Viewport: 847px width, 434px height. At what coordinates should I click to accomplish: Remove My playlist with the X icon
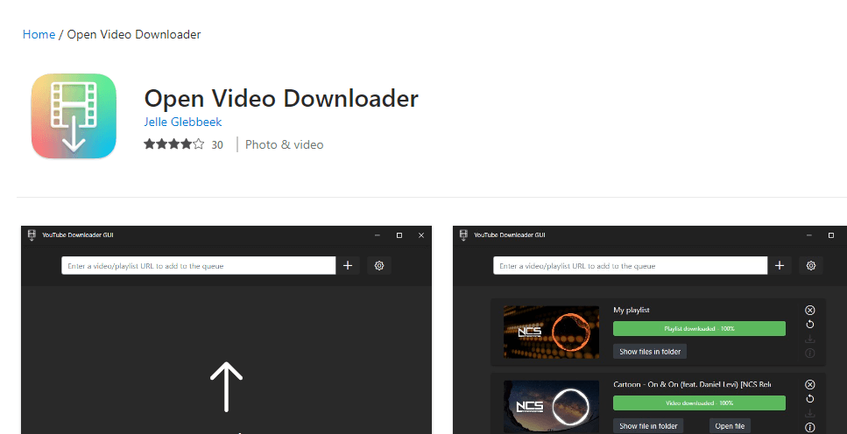coord(809,310)
